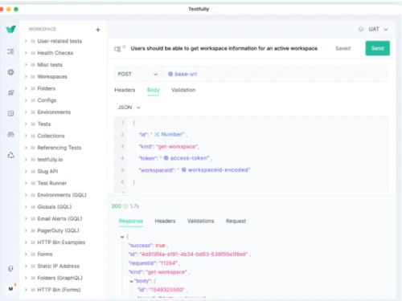402x301 pixels.
Task: Click the folder icon beside Slug API
Action: click(x=33, y=172)
